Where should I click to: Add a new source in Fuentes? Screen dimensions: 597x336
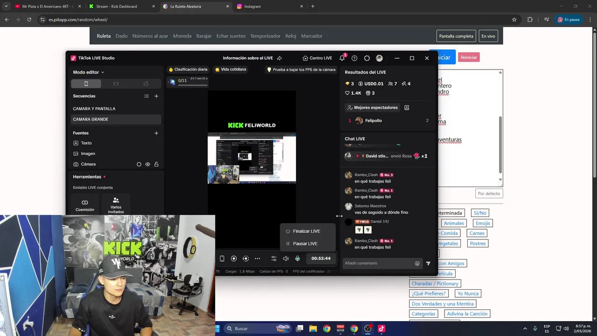coord(156,133)
